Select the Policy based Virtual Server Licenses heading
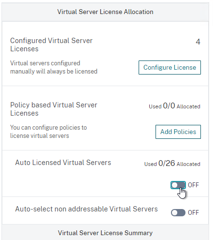 [54, 109]
